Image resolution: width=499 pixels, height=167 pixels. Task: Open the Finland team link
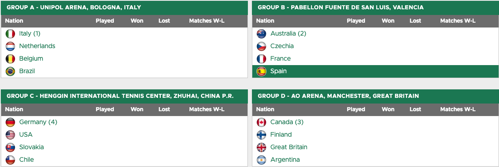pos(281,135)
